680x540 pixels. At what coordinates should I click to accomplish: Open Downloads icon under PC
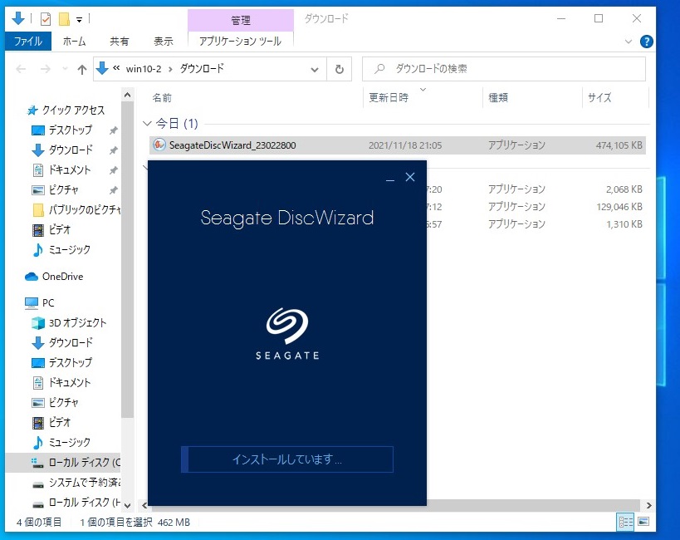(x=38, y=342)
